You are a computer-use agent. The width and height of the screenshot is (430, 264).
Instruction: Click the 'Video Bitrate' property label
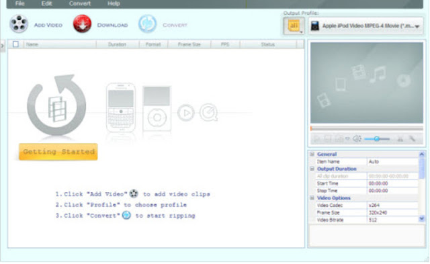(x=330, y=220)
